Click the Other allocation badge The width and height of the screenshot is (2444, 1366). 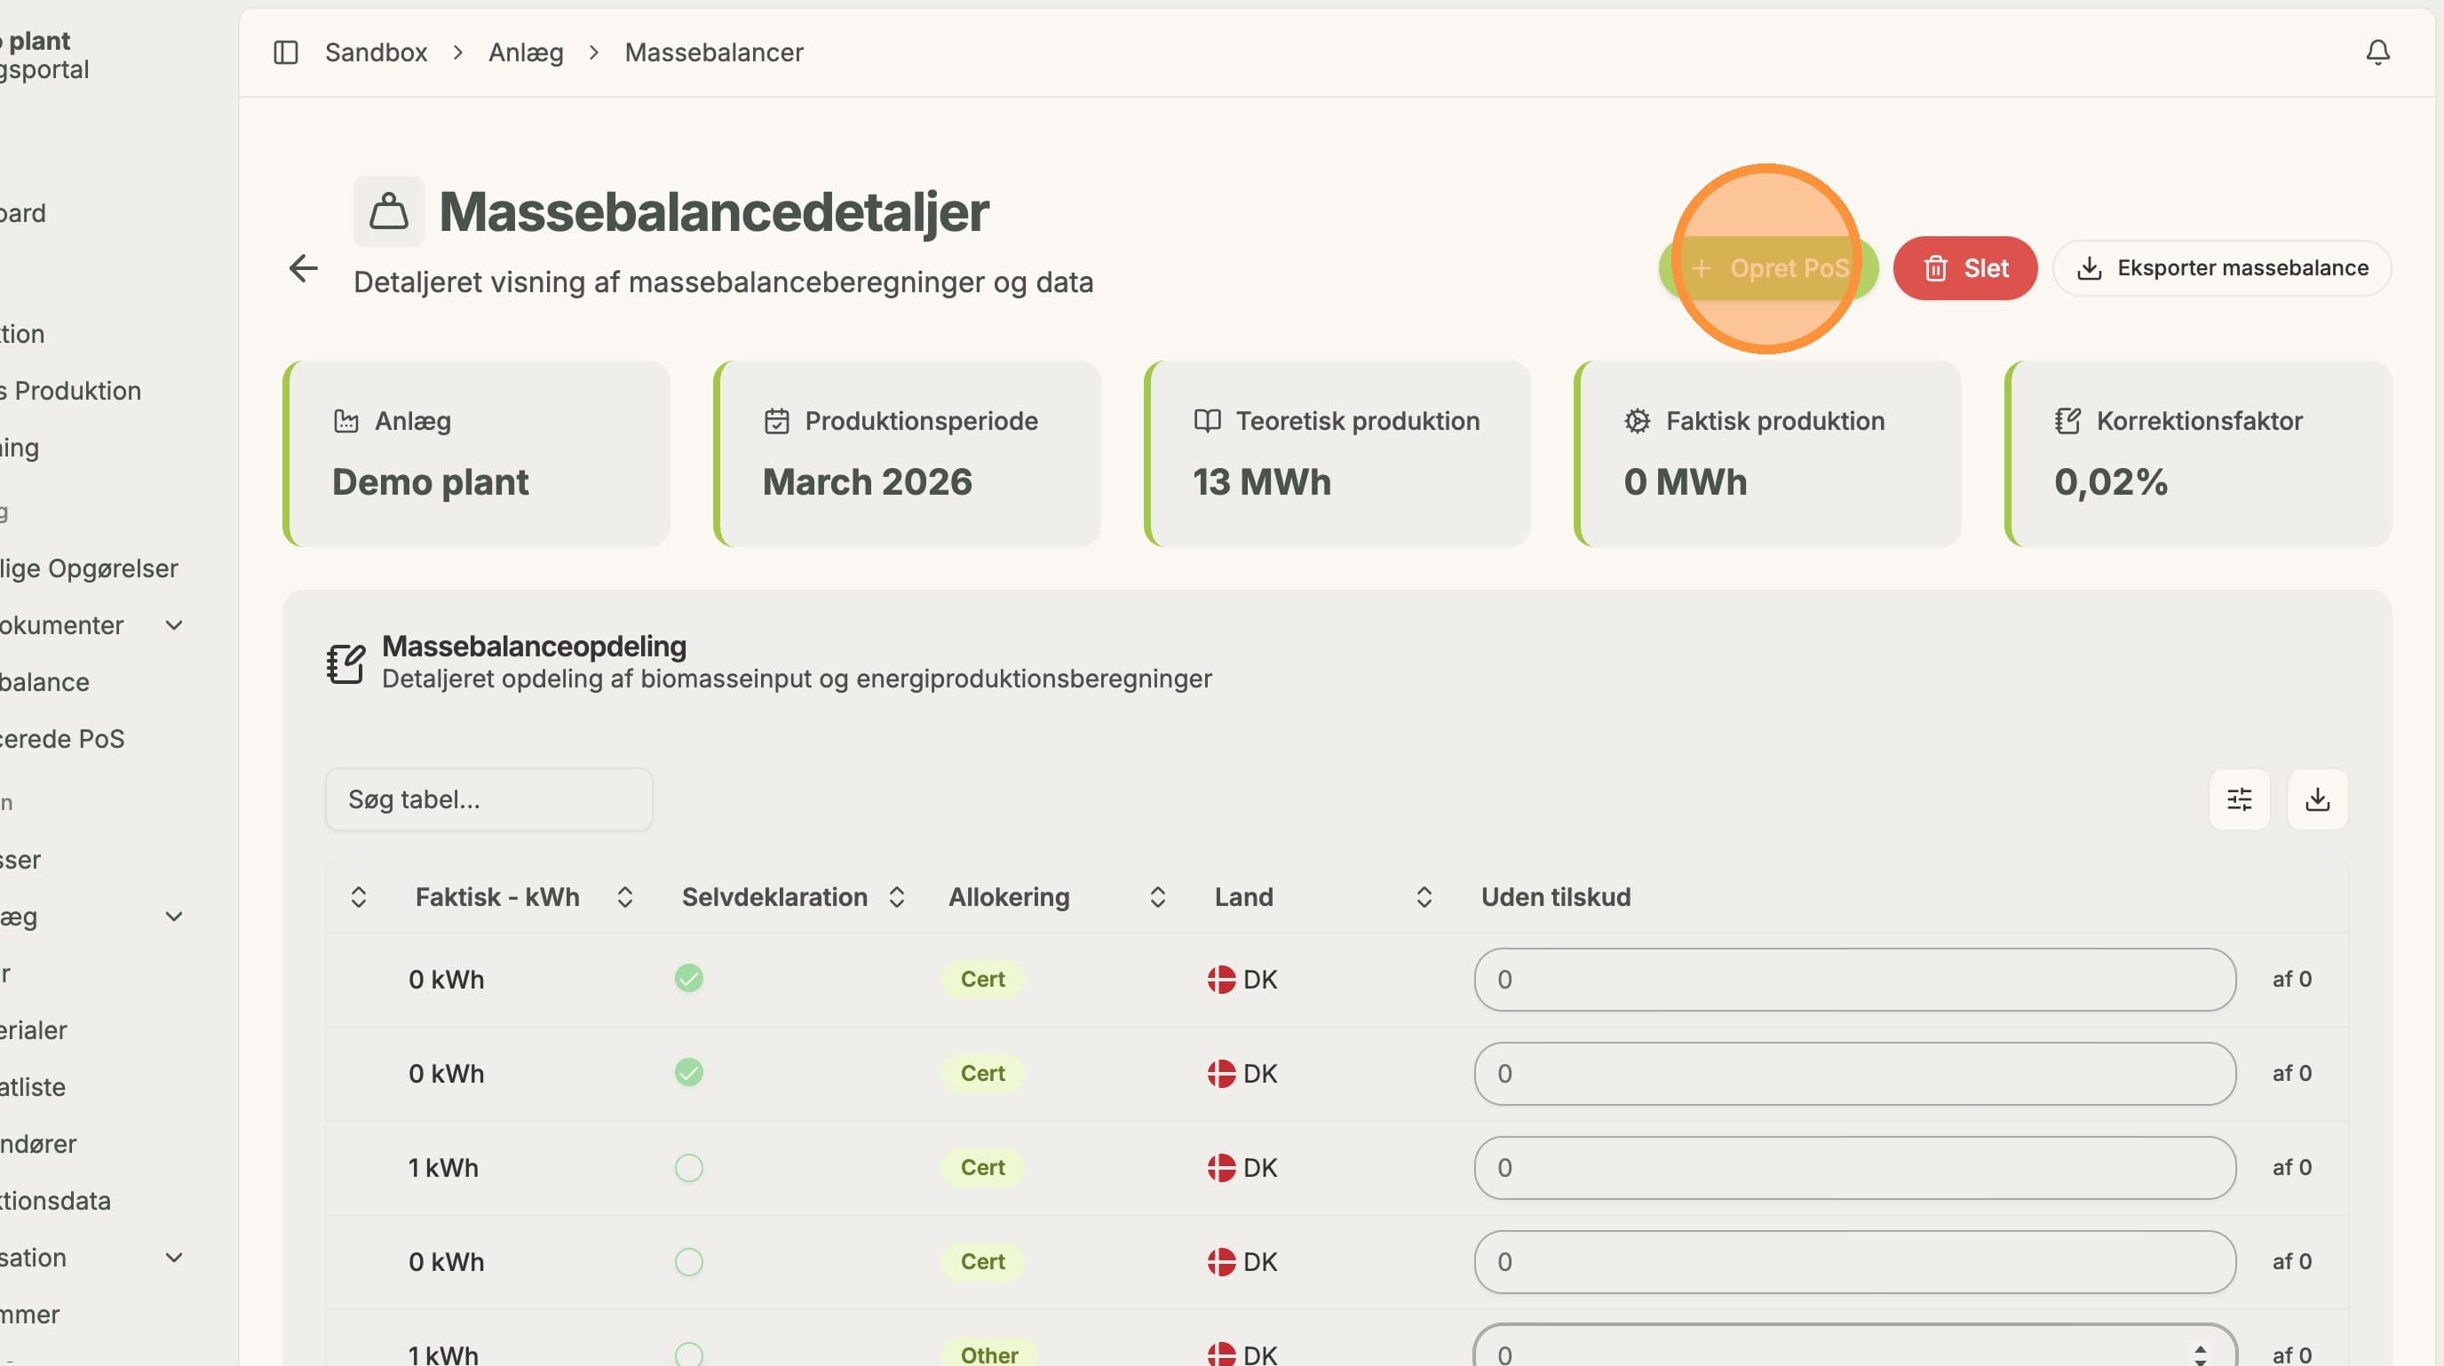pyautogui.click(x=989, y=1354)
